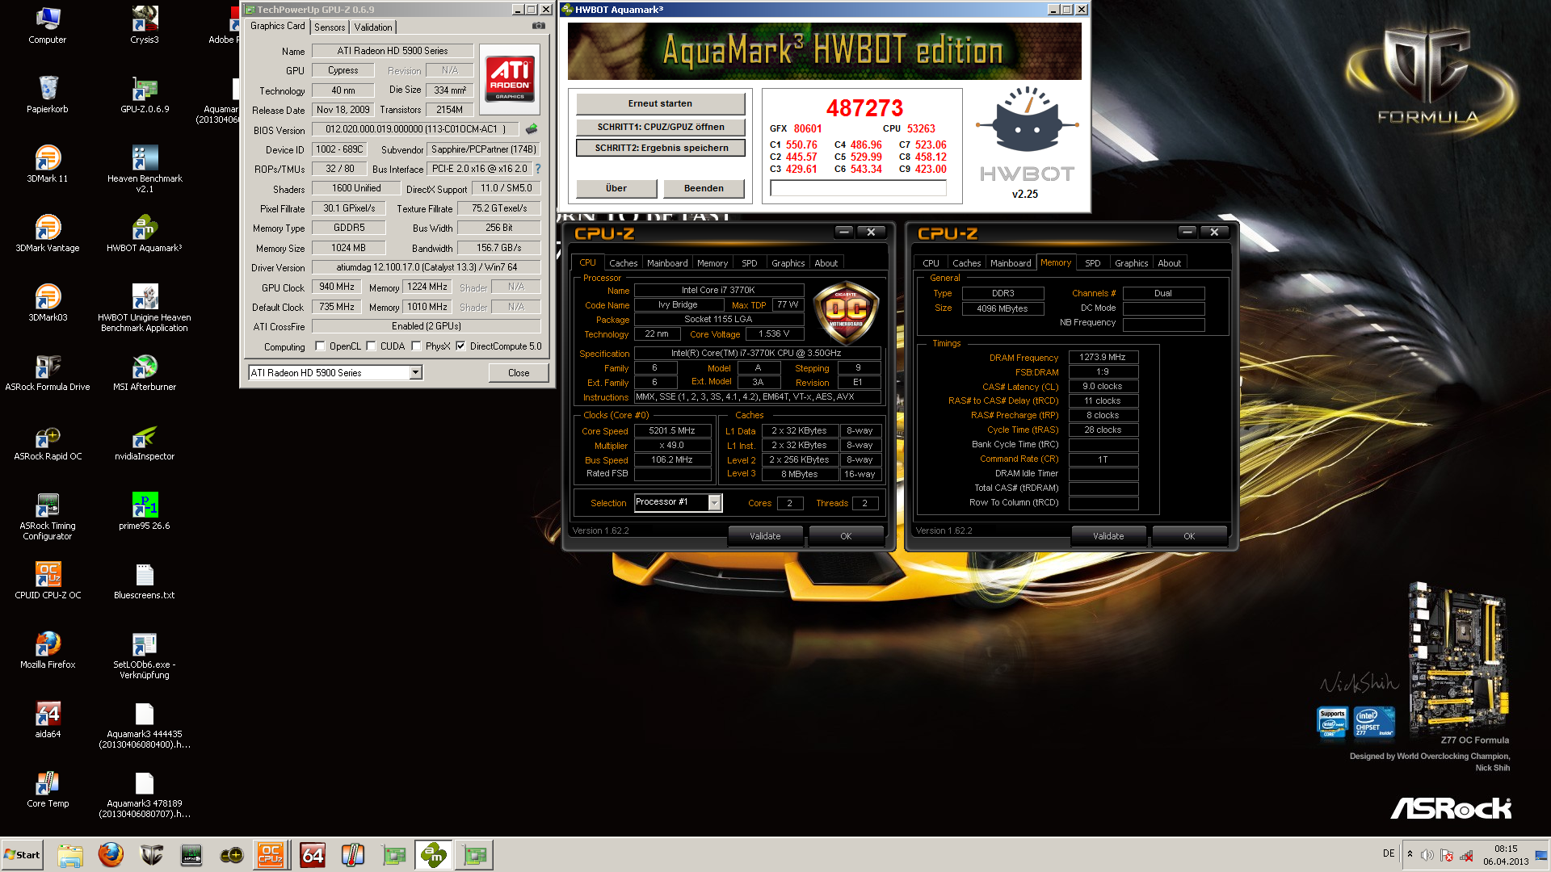Viewport: 1551px width, 872px height.
Task: Click the Bus Interface question mark icon
Action: coord(538,169)
